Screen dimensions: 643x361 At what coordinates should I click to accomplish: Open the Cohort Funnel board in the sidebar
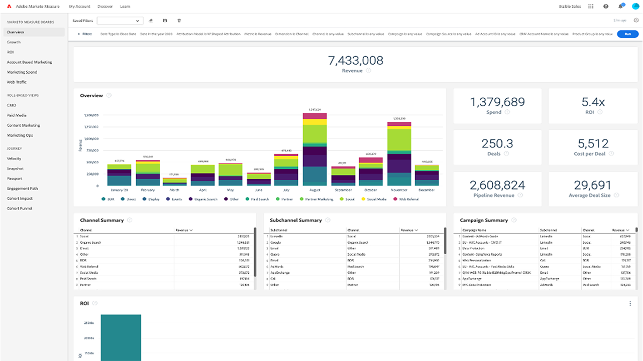20,208
